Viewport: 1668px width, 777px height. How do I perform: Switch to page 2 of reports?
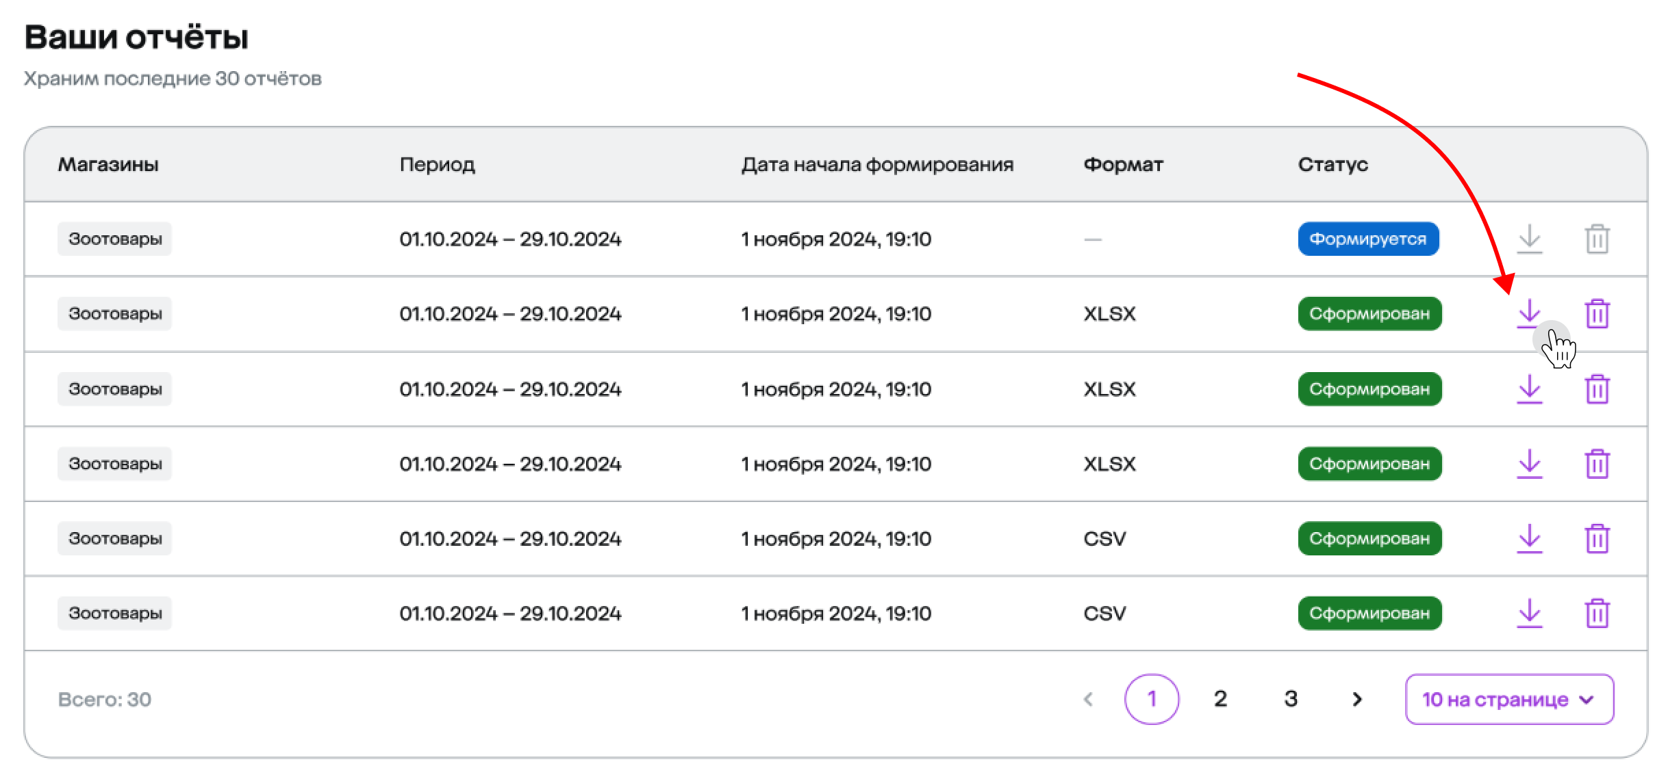[x=1220, y=699]
